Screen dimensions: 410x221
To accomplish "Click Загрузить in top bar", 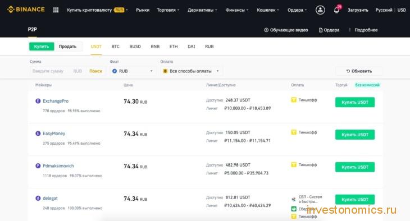I will [358, 10].
